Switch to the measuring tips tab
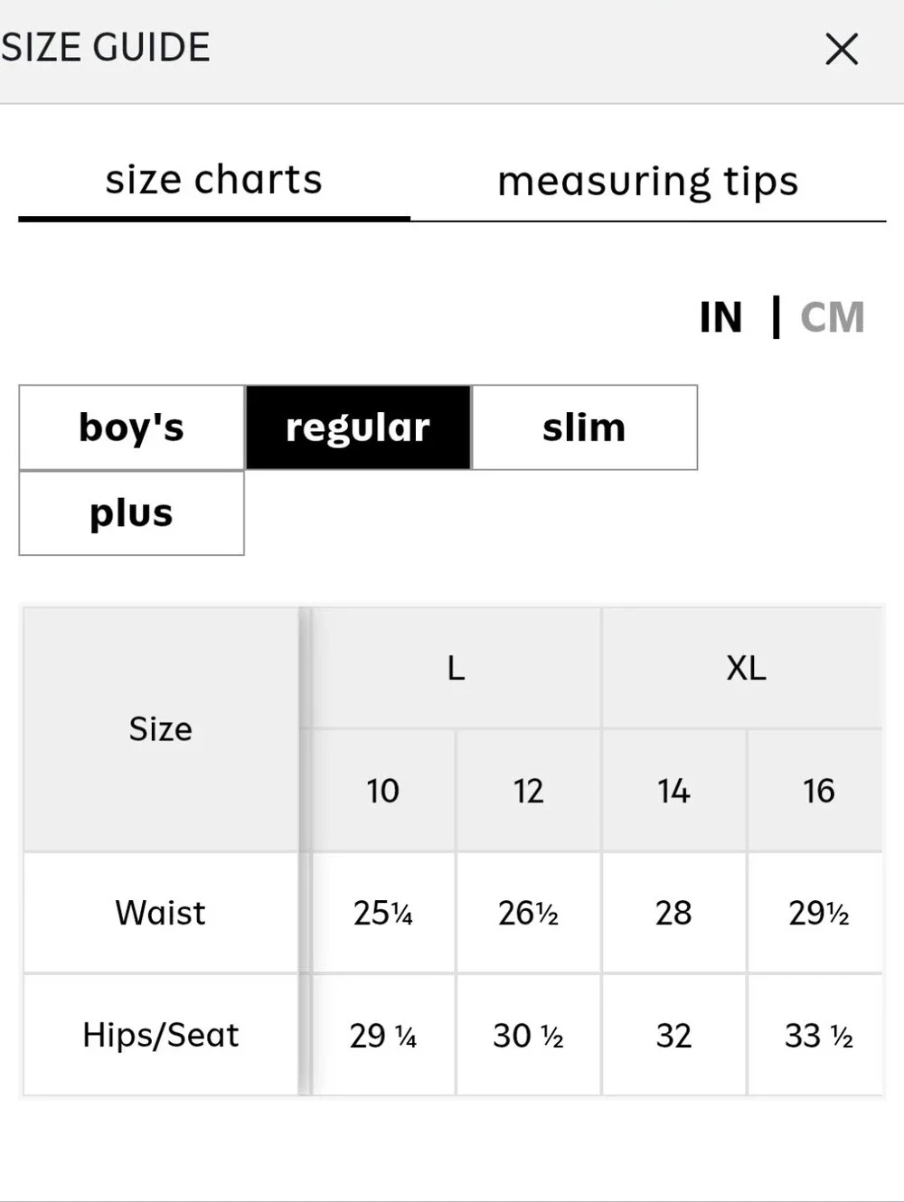Screen dimensions: 904x1202 [648, 181]
